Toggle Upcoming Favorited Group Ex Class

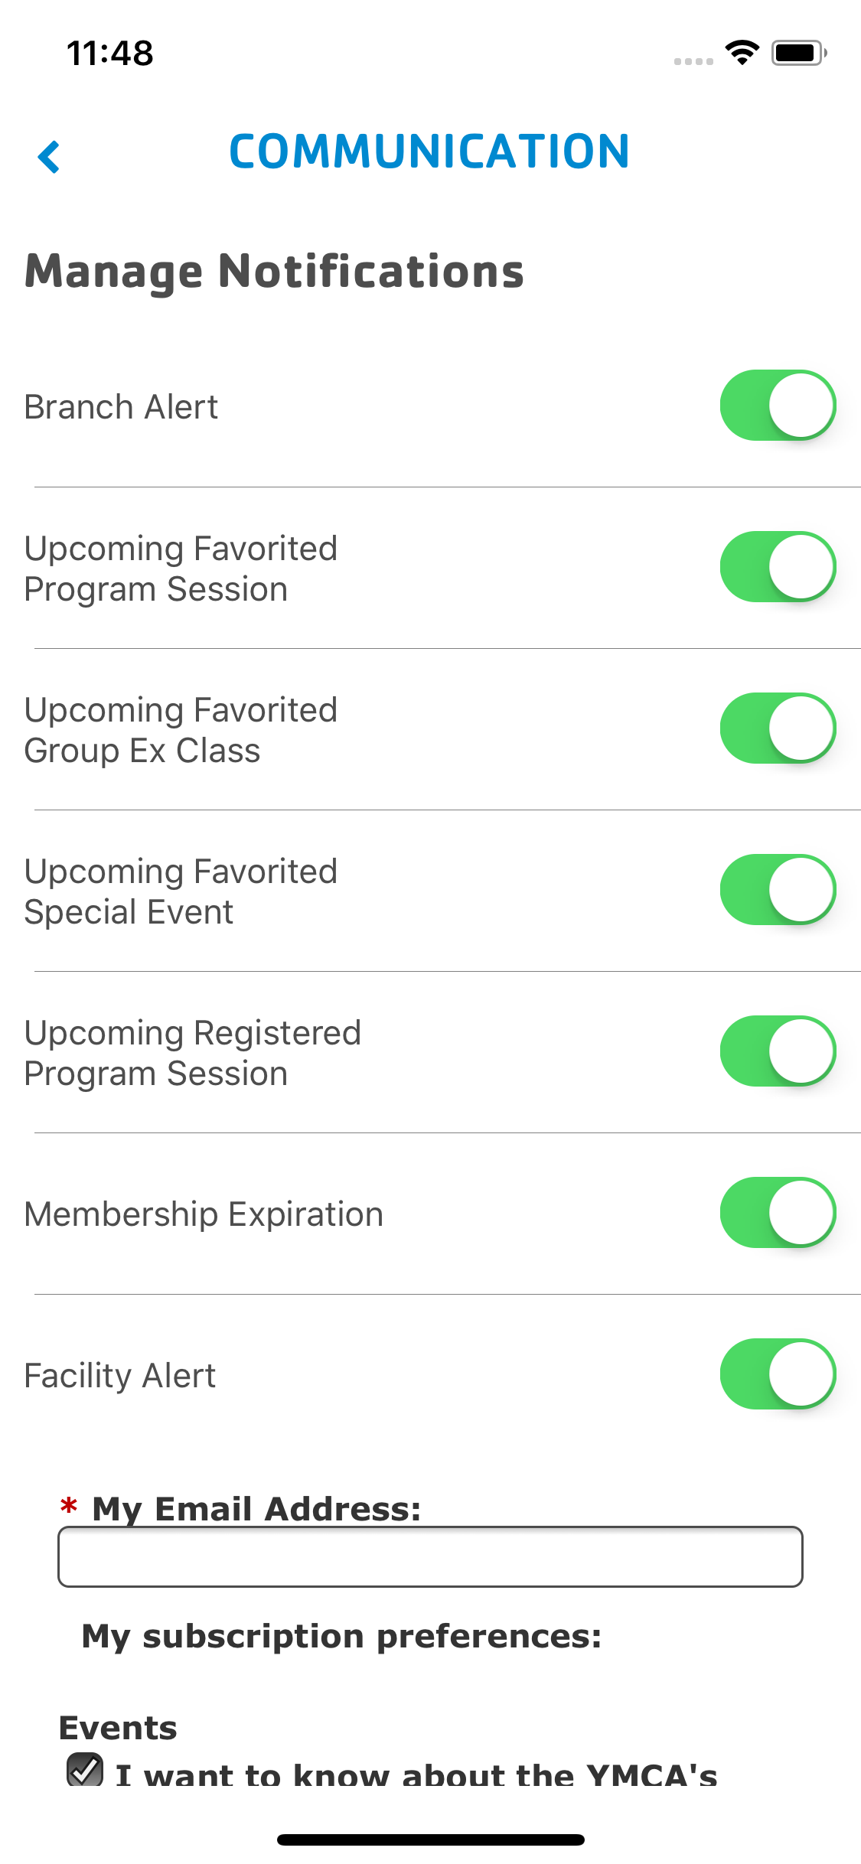pyautogui.click(x=777, y=728)
